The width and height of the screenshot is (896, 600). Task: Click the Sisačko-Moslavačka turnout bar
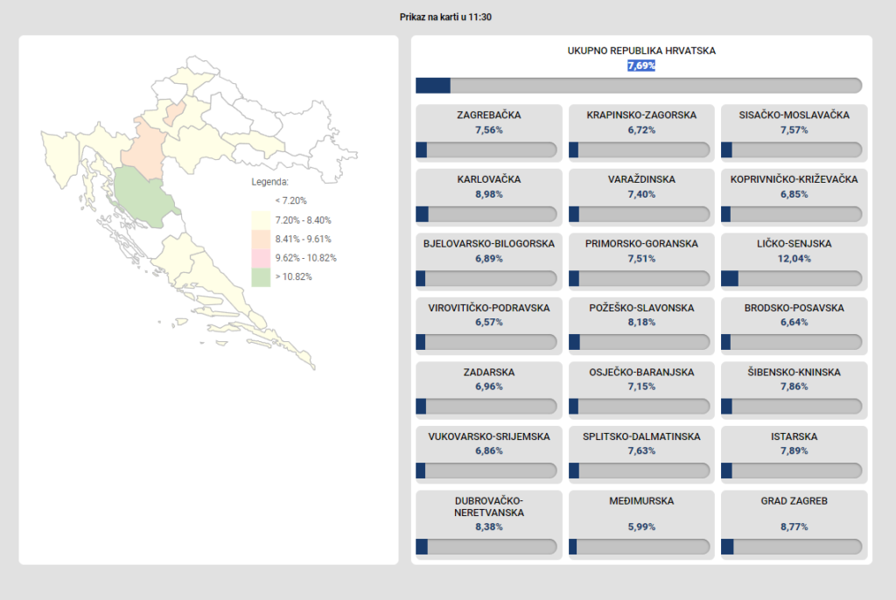coord(794,150)
